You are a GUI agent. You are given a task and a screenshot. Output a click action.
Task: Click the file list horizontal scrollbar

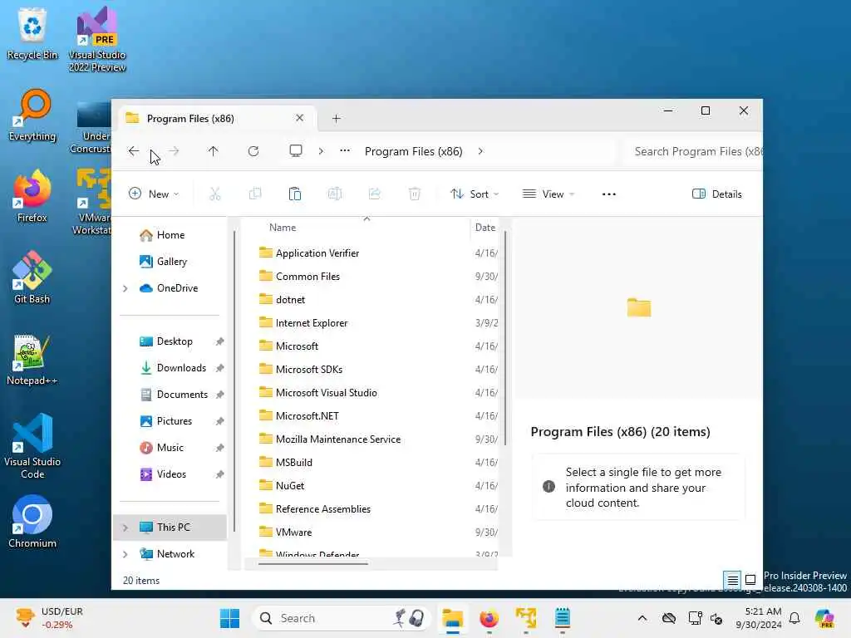(x=313, y=564)
